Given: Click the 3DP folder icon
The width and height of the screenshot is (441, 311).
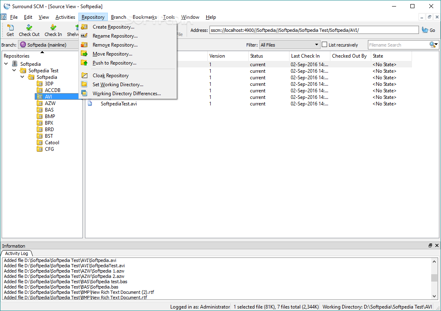Looking at the screenshot, I should click(40, 84).
